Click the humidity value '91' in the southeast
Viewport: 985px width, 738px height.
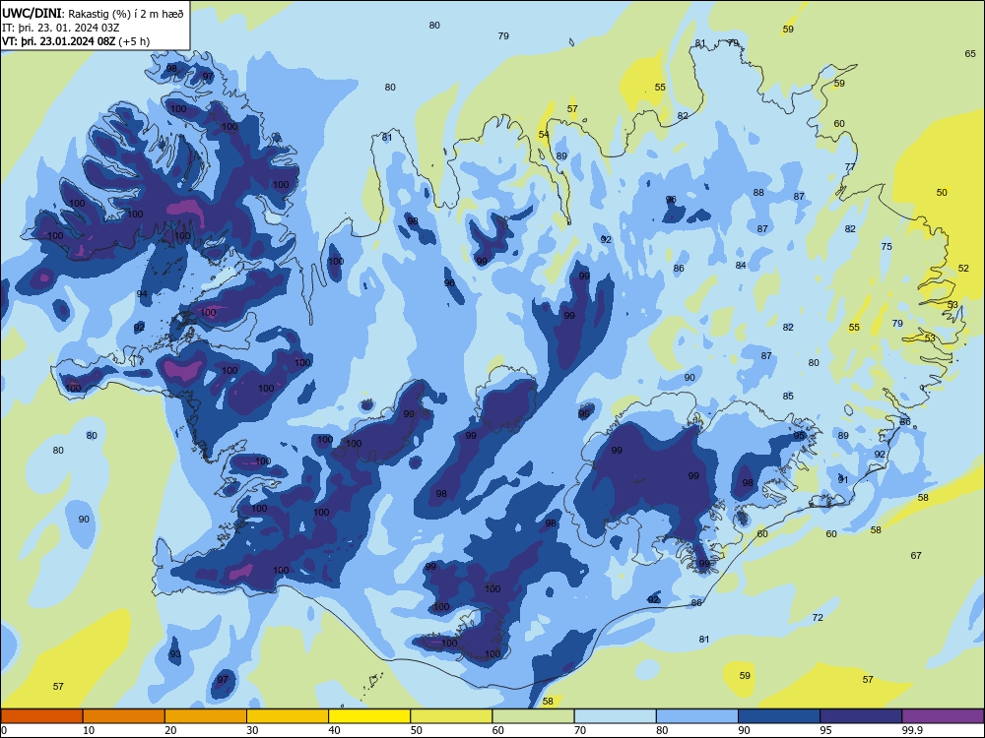pyautogui.click(x=843, y=479)
